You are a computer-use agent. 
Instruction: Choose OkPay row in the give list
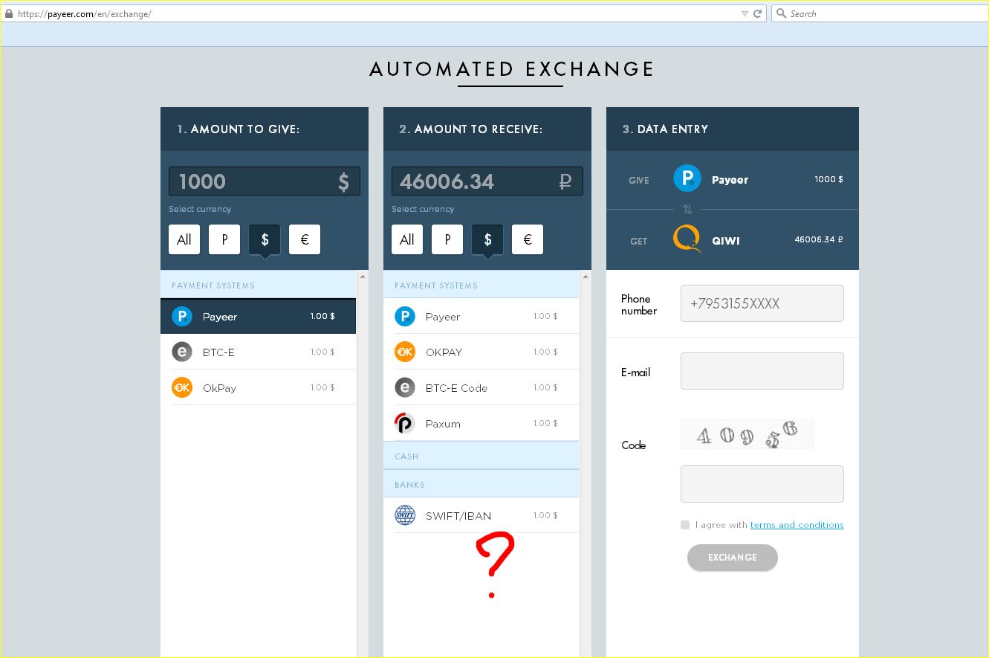click(x=258, y=387)
